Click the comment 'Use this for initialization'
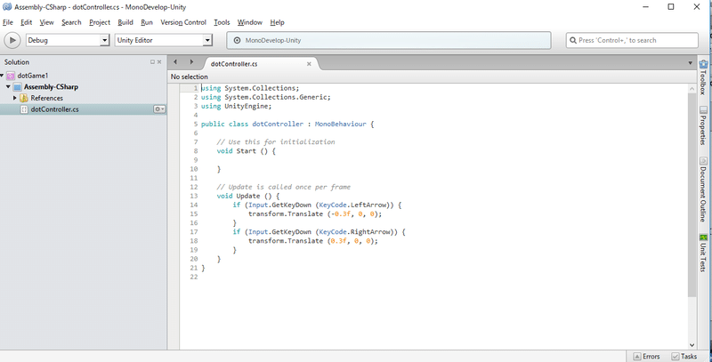 276,142
